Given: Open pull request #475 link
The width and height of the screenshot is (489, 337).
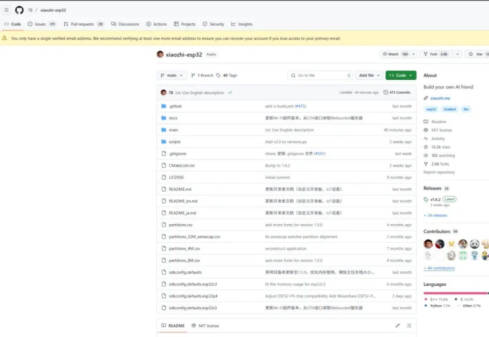Looking at the screenshot, I should click(x=300, y=106).
